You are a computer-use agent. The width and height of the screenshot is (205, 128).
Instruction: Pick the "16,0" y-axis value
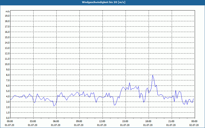tap(7, 32)
